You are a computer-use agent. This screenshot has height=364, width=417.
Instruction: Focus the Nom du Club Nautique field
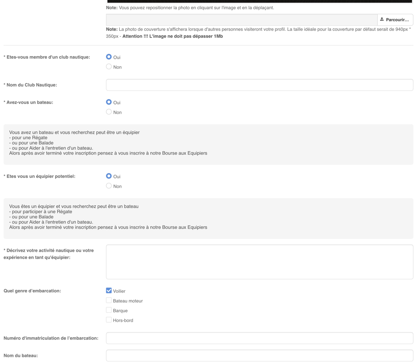click(259, 85)
